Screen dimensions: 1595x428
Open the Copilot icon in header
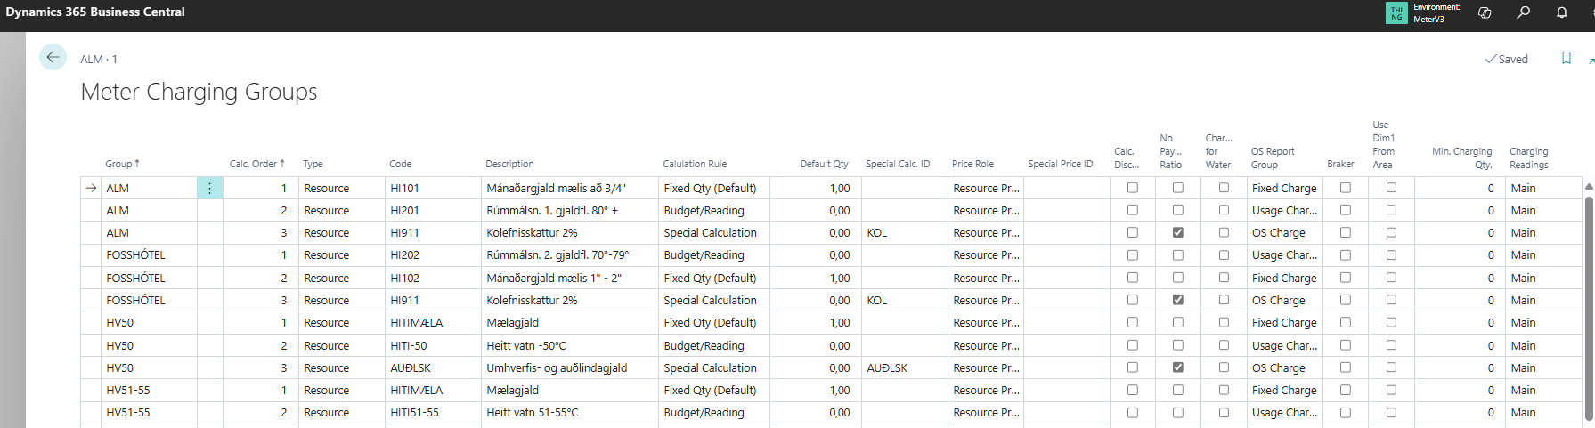coord(1485,12)
